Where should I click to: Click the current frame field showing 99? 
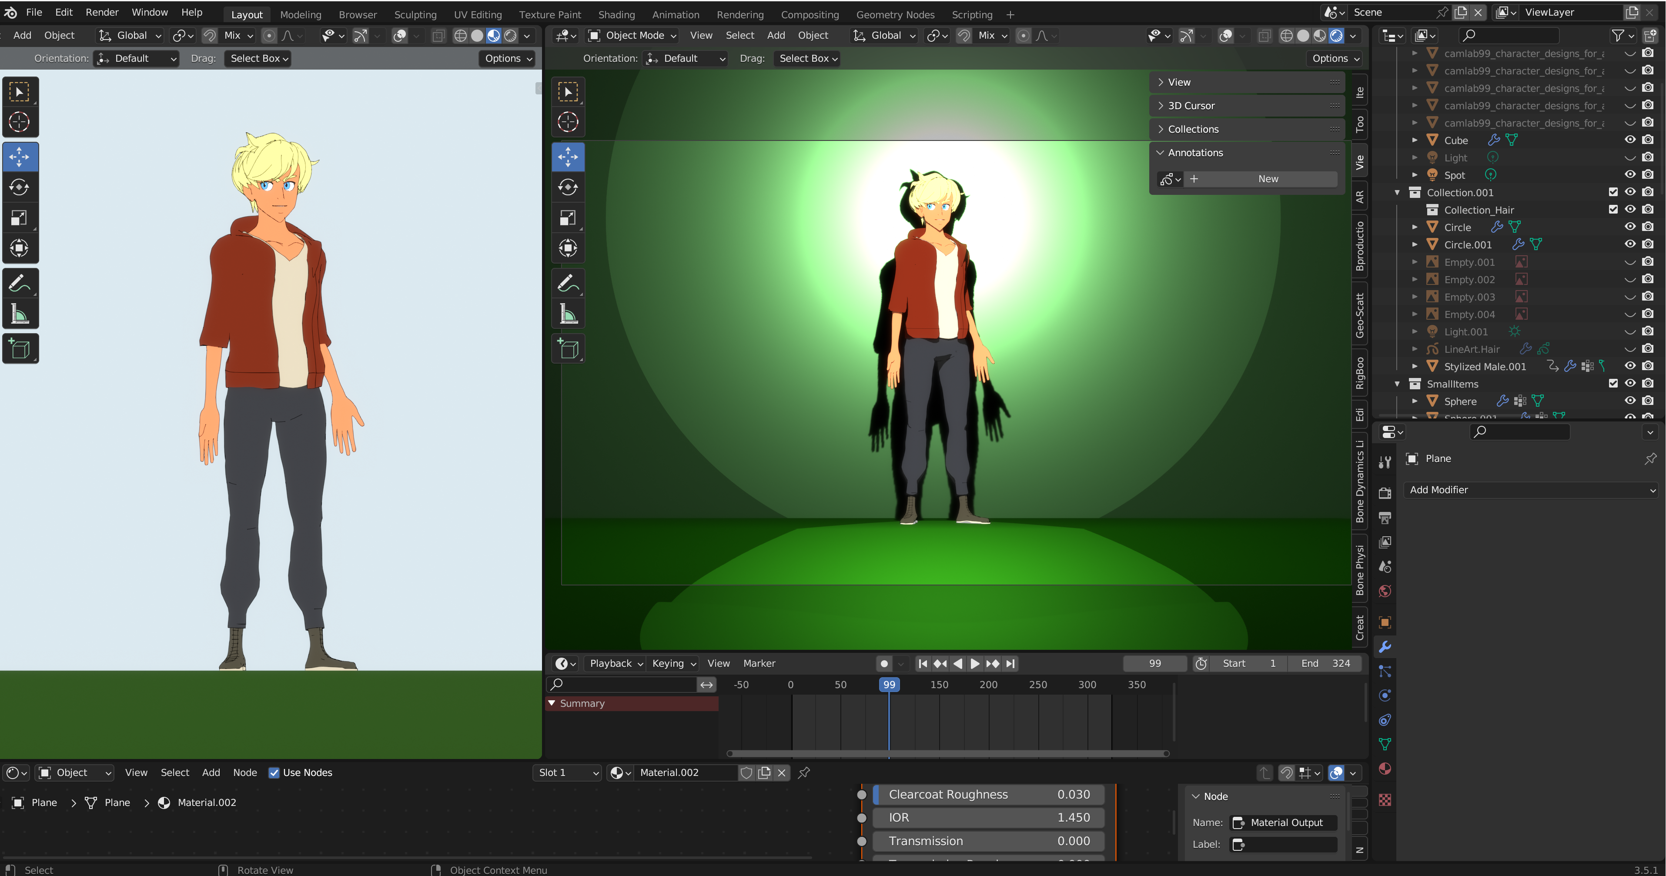1154,664
